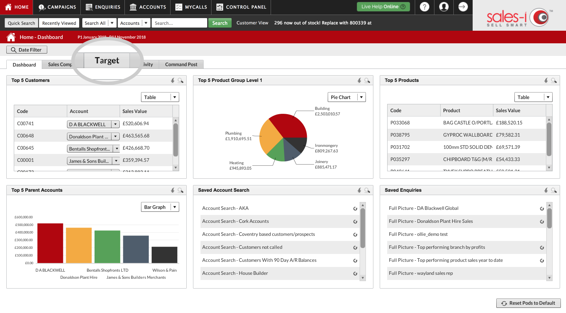Click magnifier icon on Top 5 Parent Accounts

click(x=180, y=190)
